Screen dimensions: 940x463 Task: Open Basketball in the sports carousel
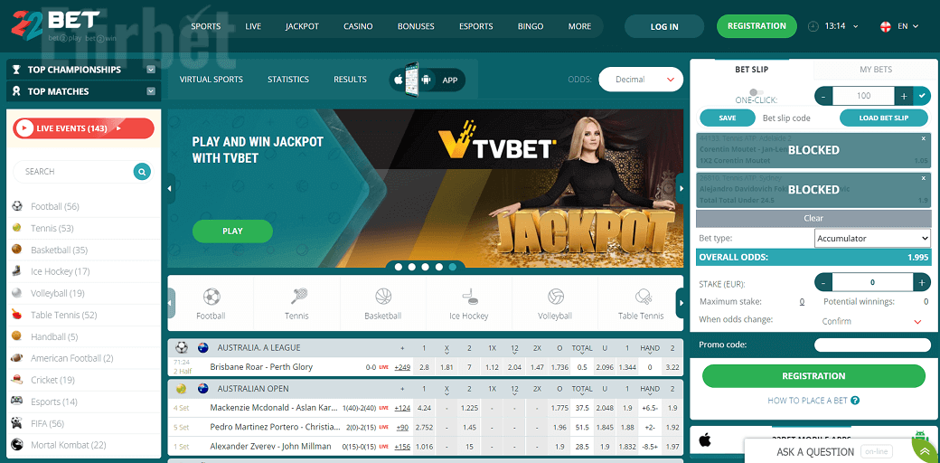coord(383,304)
